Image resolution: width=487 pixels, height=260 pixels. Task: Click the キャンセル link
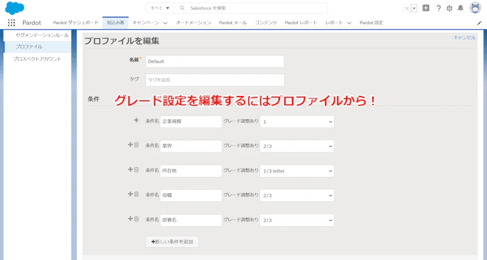point(464,38)
